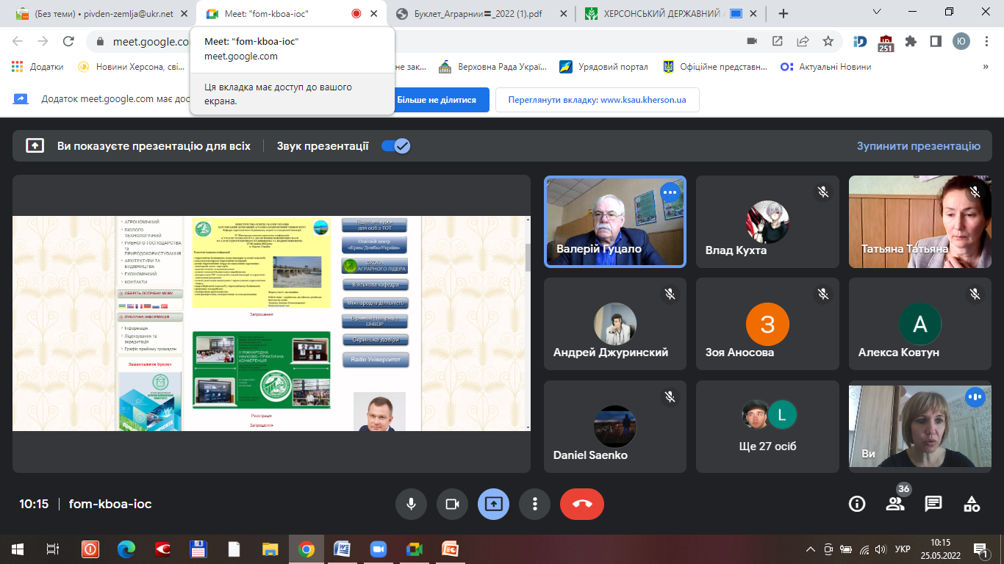Viewport: 1004px width, 564px height.
Task: Open Windows notification center
Action: (x=980, y=549)
